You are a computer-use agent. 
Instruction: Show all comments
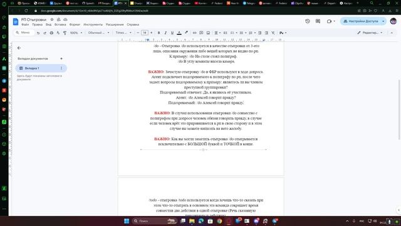pyautogui.click(x=318, y=21)
